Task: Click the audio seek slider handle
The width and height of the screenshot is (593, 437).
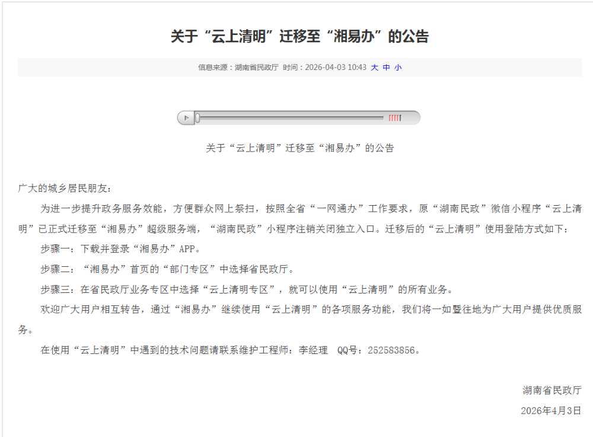Action: (x=197, y=118)
